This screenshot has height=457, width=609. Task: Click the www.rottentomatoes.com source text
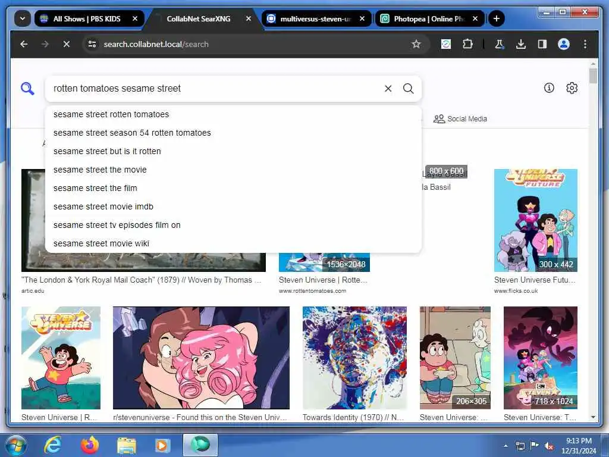point(312,290)
